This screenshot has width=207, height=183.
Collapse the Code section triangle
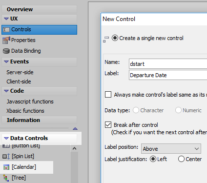6,91
